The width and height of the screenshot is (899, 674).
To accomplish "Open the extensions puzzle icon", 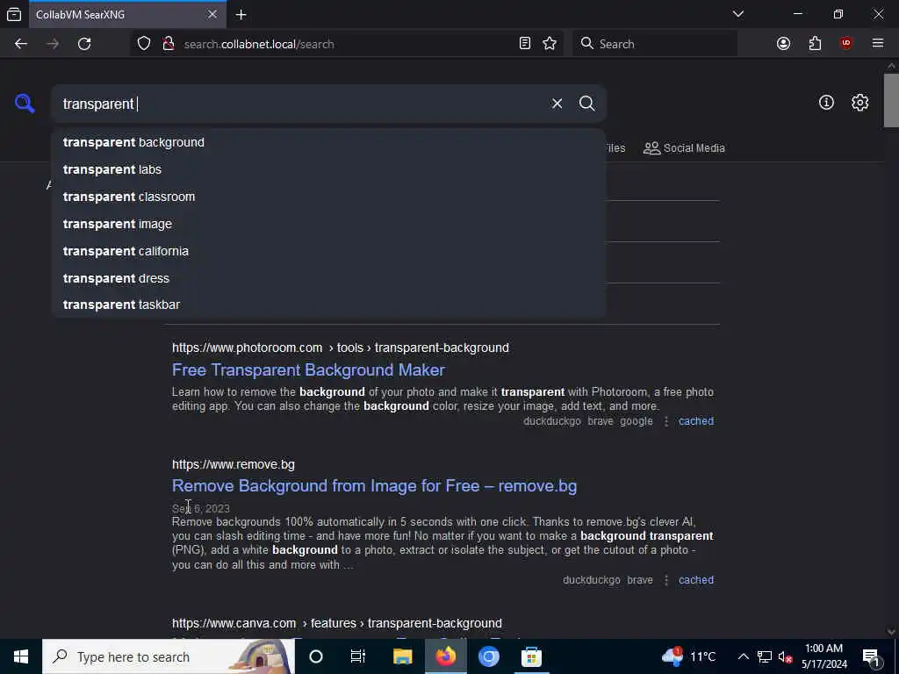I will (x=815, y=44).
